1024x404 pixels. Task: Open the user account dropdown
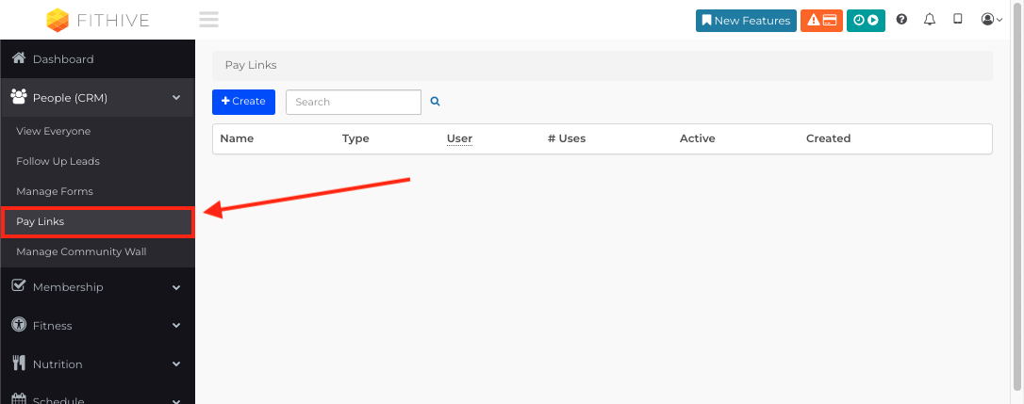point(991,20)
